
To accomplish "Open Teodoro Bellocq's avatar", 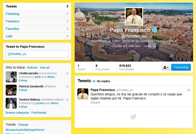I will pos(11,103).
